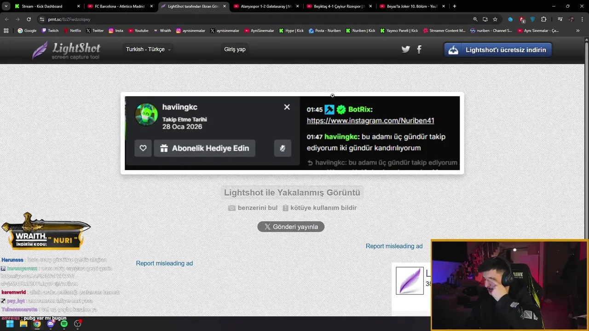Open Netflix bookmark
Image resolution: width=589 pixels, height=331 pixels.
pyautogui.click(x=72, y=31)
